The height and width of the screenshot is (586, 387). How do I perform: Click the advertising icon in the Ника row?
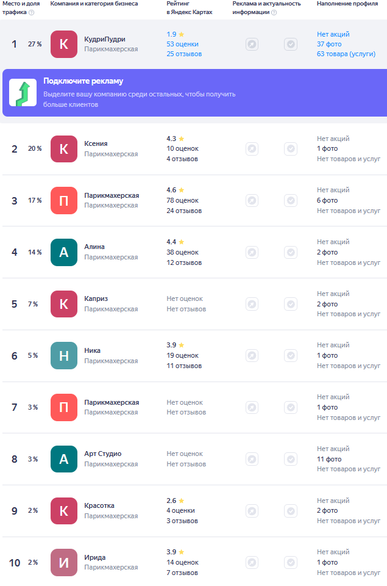252,355
